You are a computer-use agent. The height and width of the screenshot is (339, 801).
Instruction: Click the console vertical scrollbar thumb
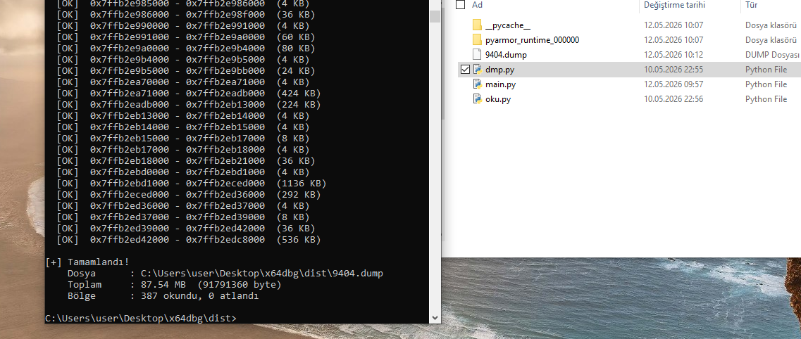tap(435, 15)
